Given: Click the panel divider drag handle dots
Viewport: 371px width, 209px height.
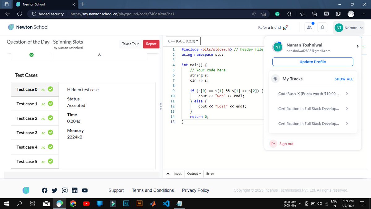Looking at the screenshot, I should coord(160,106).
